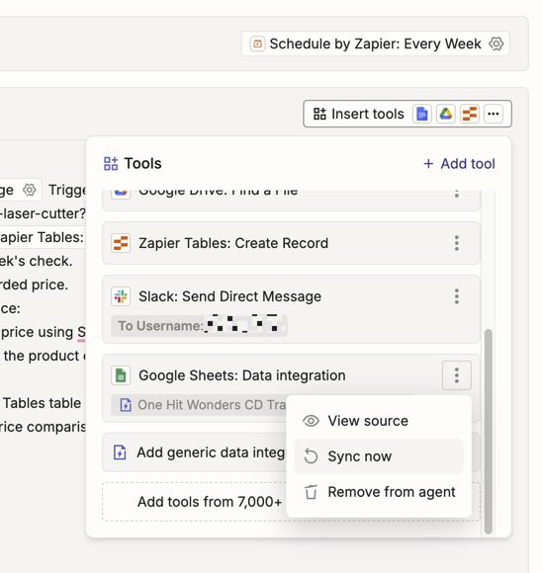Click the Google Drive icon in Insert tools
This screenshot has width=543, height=573.
pos(446,114)
